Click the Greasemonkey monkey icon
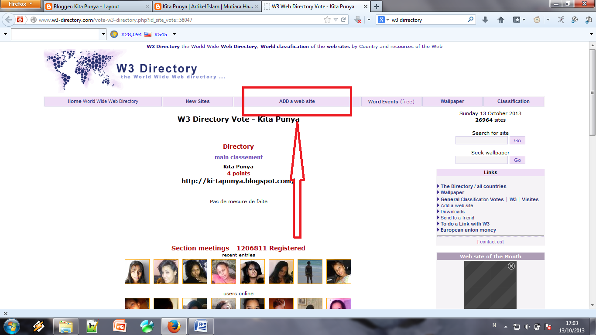The height and width of the screenshot is (335, 596). click(x=537, y=20)
